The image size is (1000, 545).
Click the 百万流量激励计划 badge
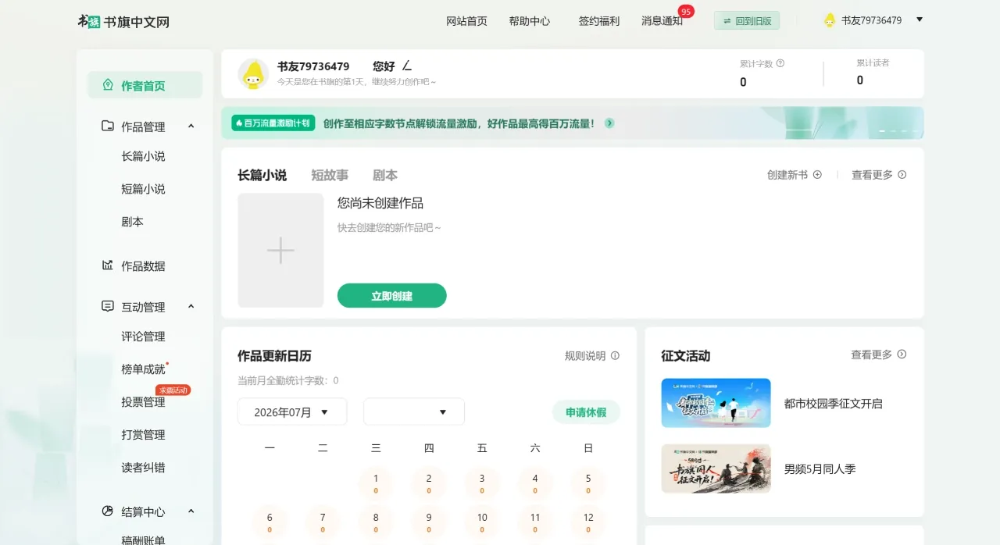[273, 123]
